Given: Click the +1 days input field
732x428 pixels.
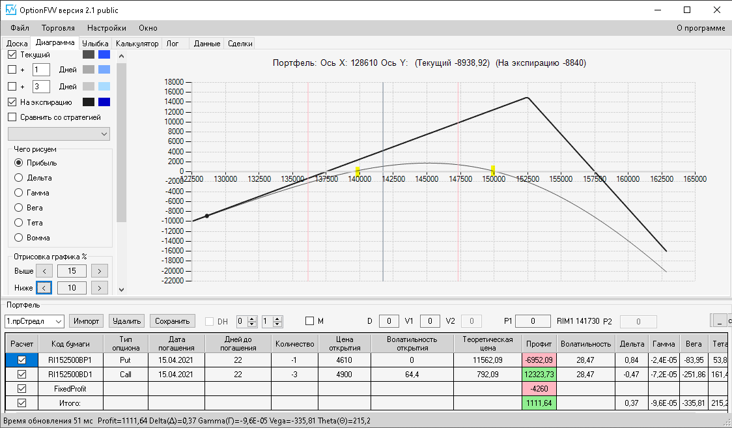Looking at the screenshot, I should point(41,70).
